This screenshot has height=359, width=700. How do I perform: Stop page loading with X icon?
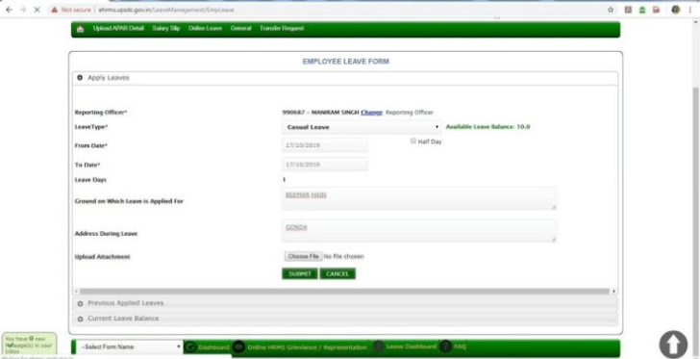click(x=37, y=10)
